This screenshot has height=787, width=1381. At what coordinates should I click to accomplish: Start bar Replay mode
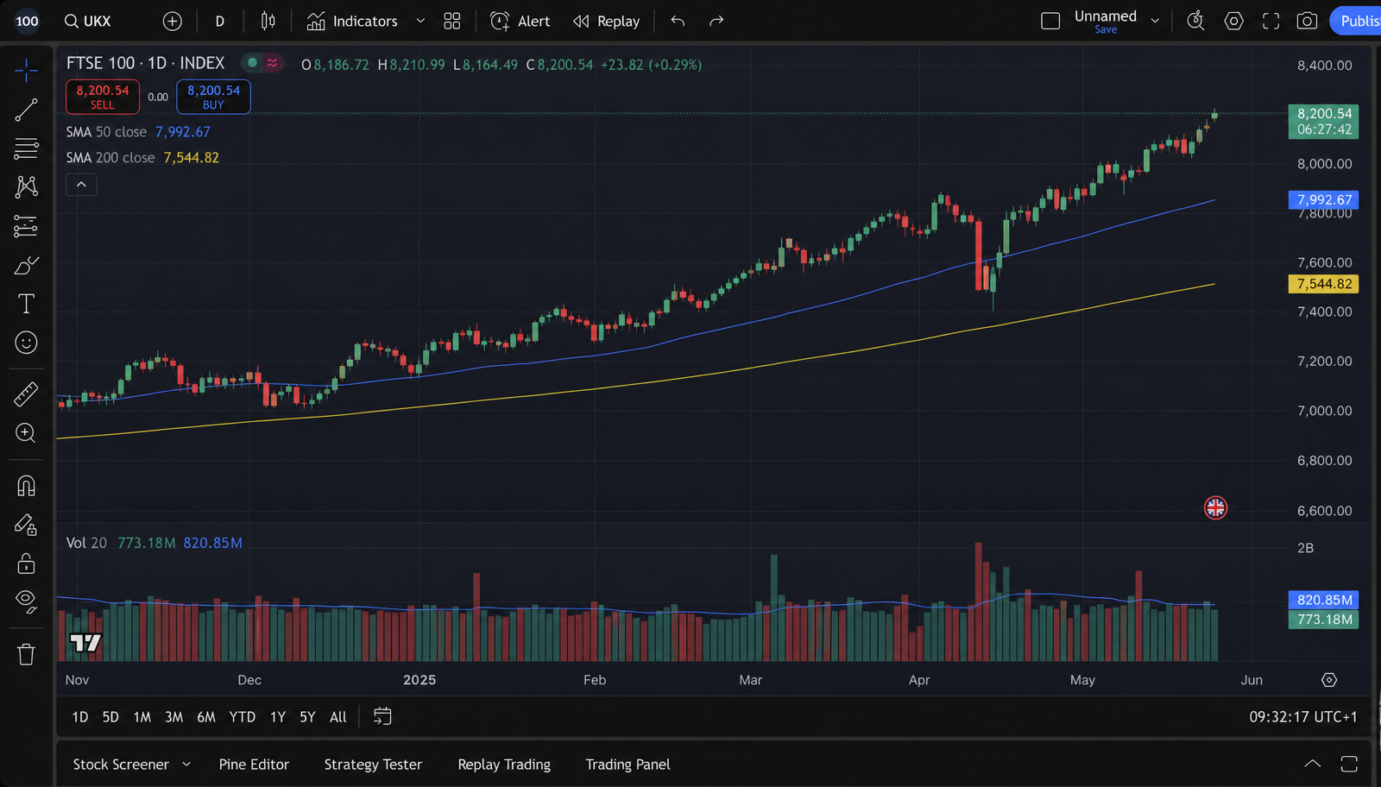607,21
